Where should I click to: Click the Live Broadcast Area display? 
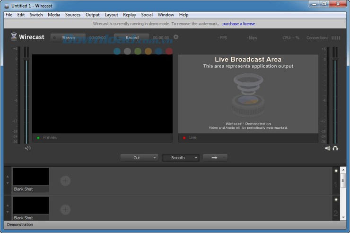tap(248, 94)
